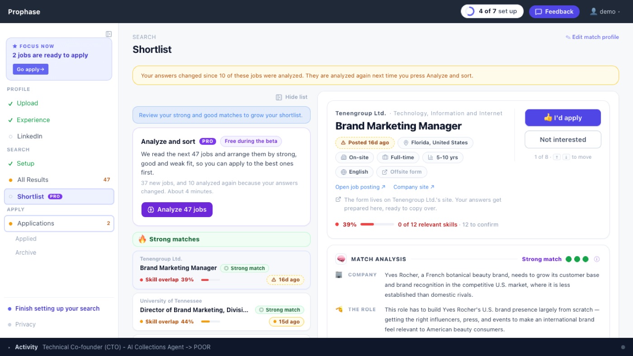Viewport: 633px width, 356px height.
Task: Click Finish setting up your search
Action: tap(57, 309)
